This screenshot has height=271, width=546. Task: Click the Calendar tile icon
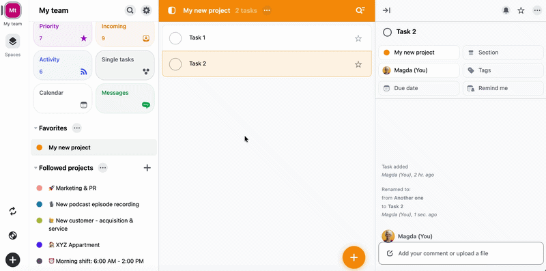[83, 105]
